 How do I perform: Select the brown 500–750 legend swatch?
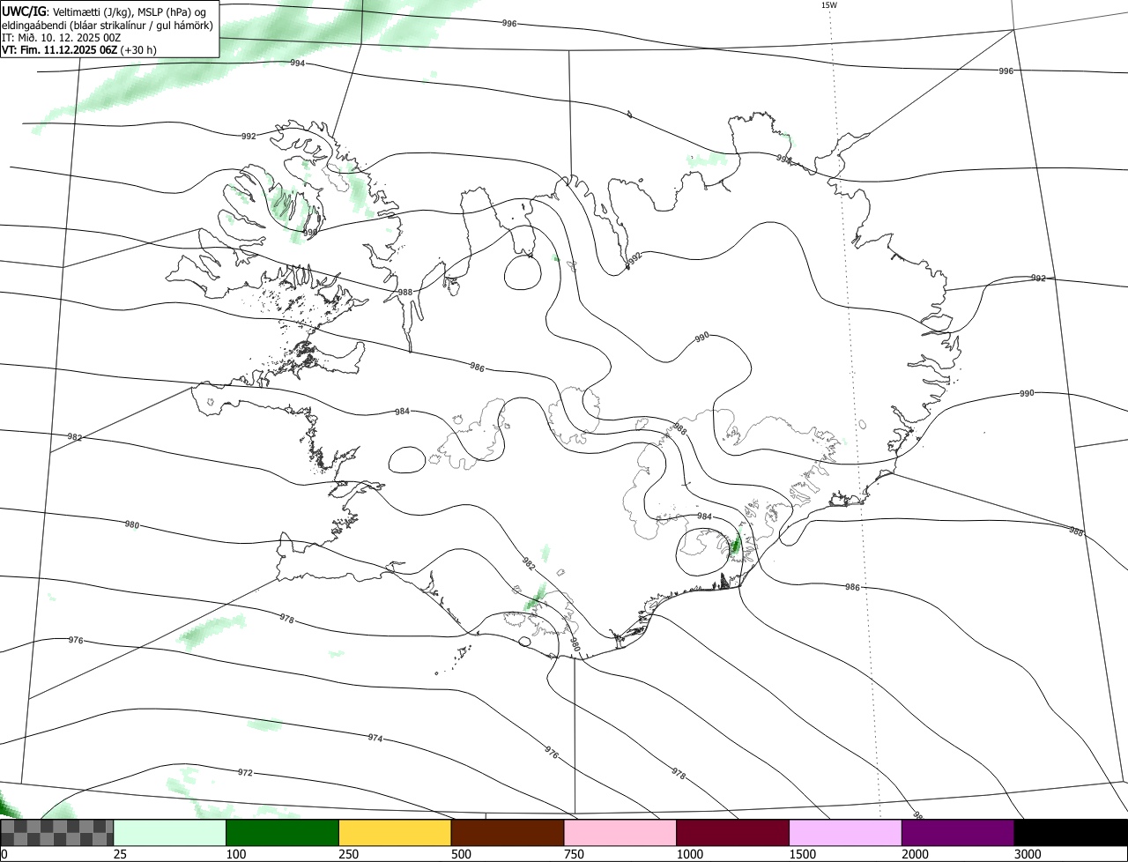point(508,833)
